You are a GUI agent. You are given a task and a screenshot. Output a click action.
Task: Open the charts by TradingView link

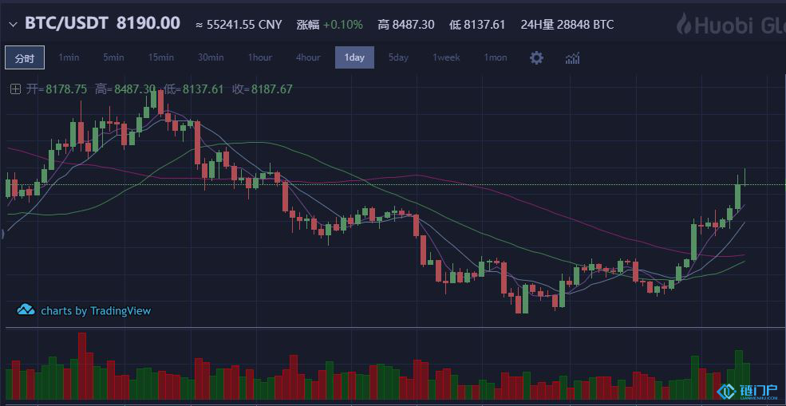tap(96, 311)
